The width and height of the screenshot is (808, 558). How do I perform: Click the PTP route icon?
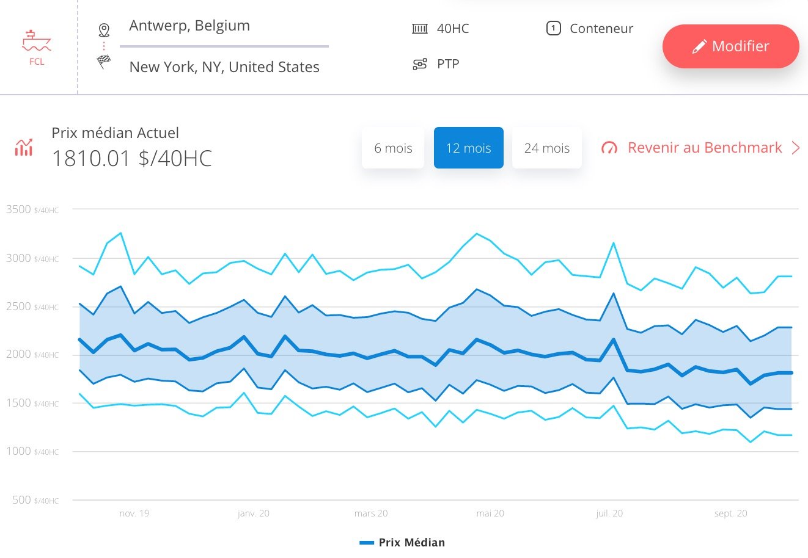coord(420,64)
